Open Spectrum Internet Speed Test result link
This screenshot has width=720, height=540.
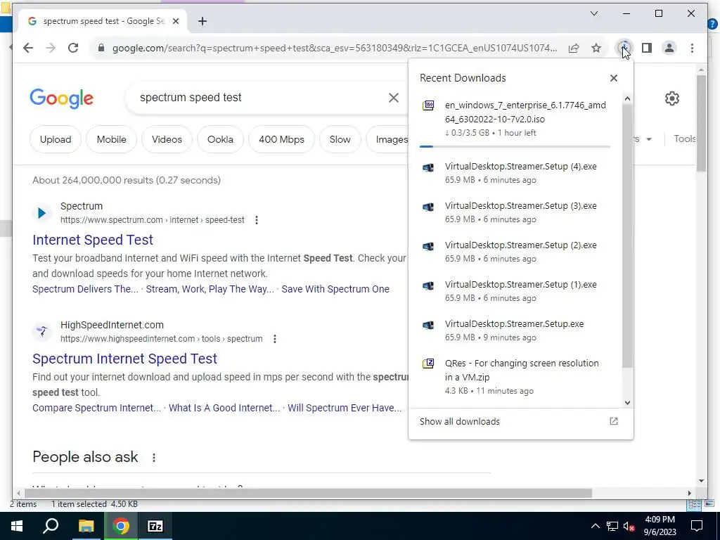pos(125,359)
